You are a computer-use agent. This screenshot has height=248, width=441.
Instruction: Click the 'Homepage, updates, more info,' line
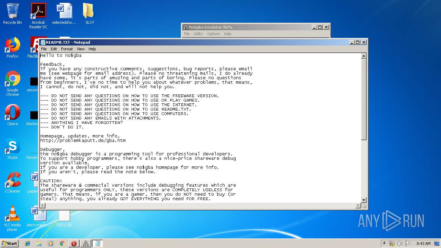coord(80,136)
